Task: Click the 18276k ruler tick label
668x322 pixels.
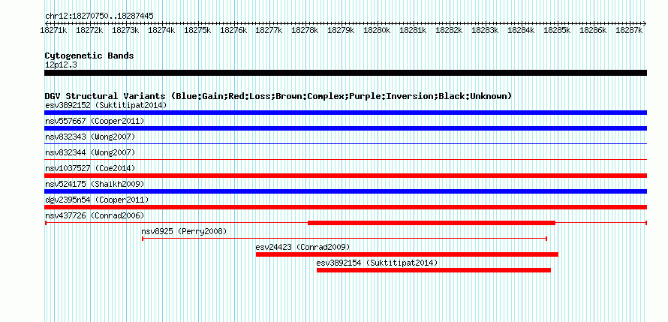Action: pos(233,31)
